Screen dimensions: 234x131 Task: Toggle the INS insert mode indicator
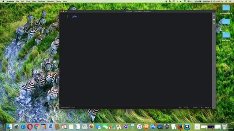(x=180, y=107)
